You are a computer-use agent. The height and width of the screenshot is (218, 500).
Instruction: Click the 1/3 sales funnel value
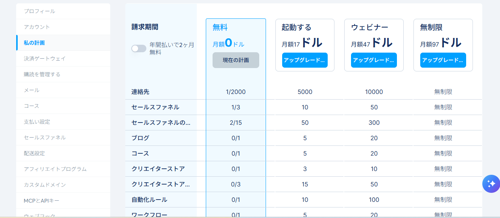236,107
